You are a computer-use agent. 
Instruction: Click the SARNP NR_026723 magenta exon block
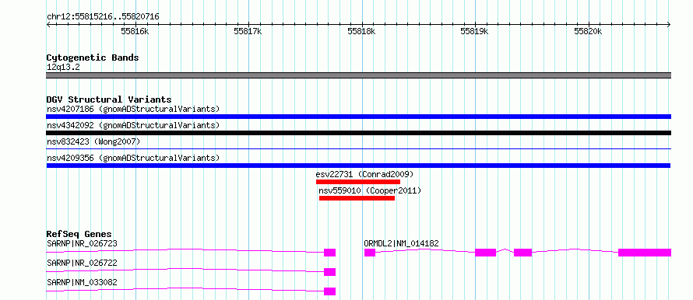point(329,253)
